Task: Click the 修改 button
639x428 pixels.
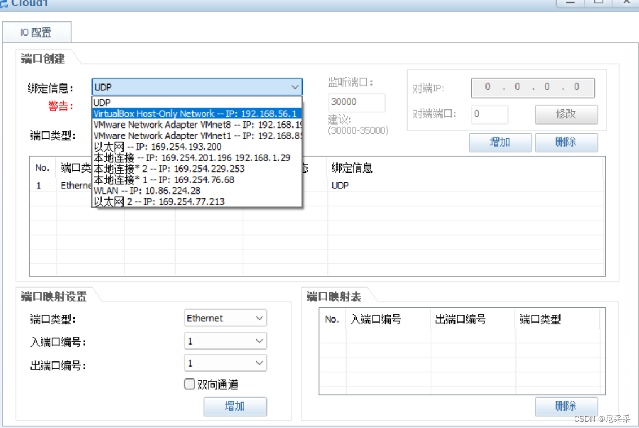Action: (566, 114)
